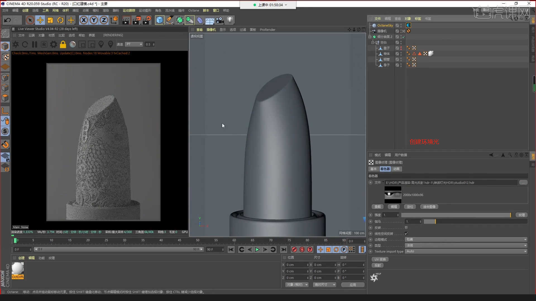Toggle 线性空间反转 checkbox
The height and width of the screenshot is (301, 536).
click(x=406, y=234)
